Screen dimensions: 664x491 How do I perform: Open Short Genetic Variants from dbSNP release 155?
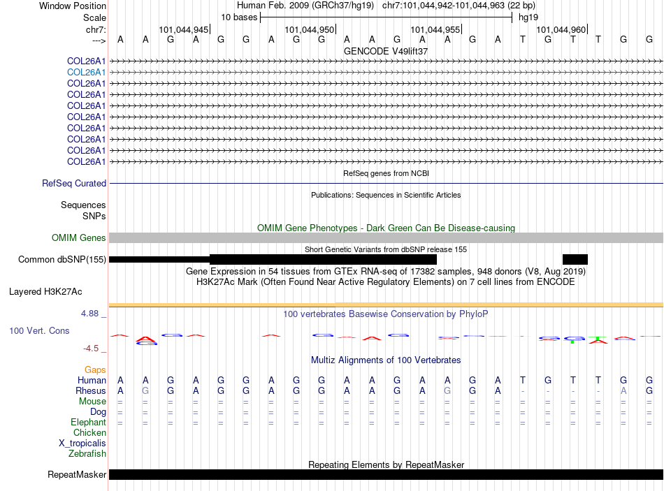(x=386, y=249)
